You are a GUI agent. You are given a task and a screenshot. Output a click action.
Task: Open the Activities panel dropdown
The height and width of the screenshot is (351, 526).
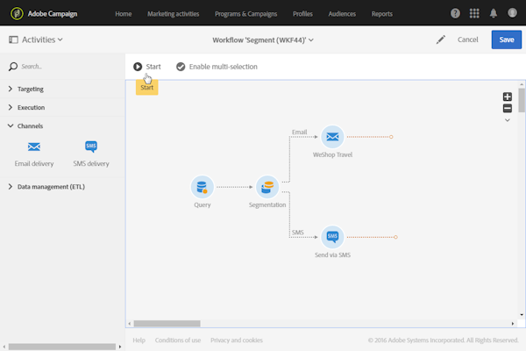point(37,39)
